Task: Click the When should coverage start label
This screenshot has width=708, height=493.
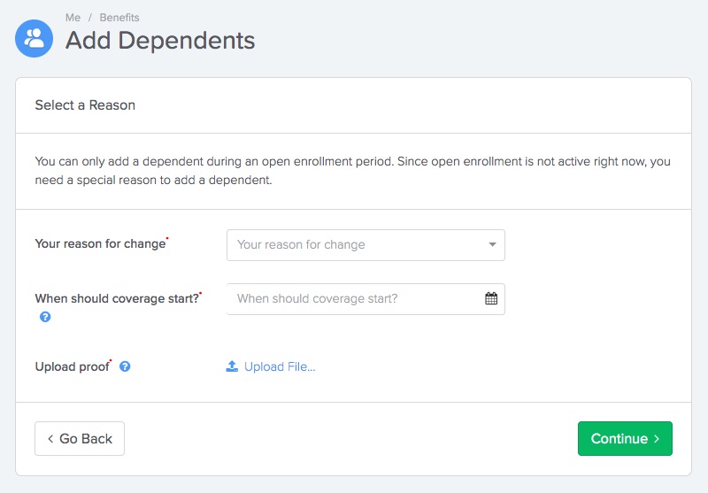Action: [117, 298]
